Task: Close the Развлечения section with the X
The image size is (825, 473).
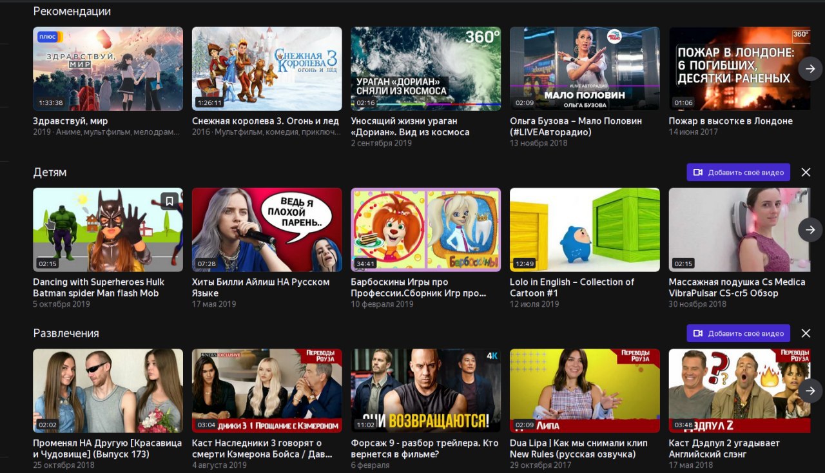Action: [806, 333]
